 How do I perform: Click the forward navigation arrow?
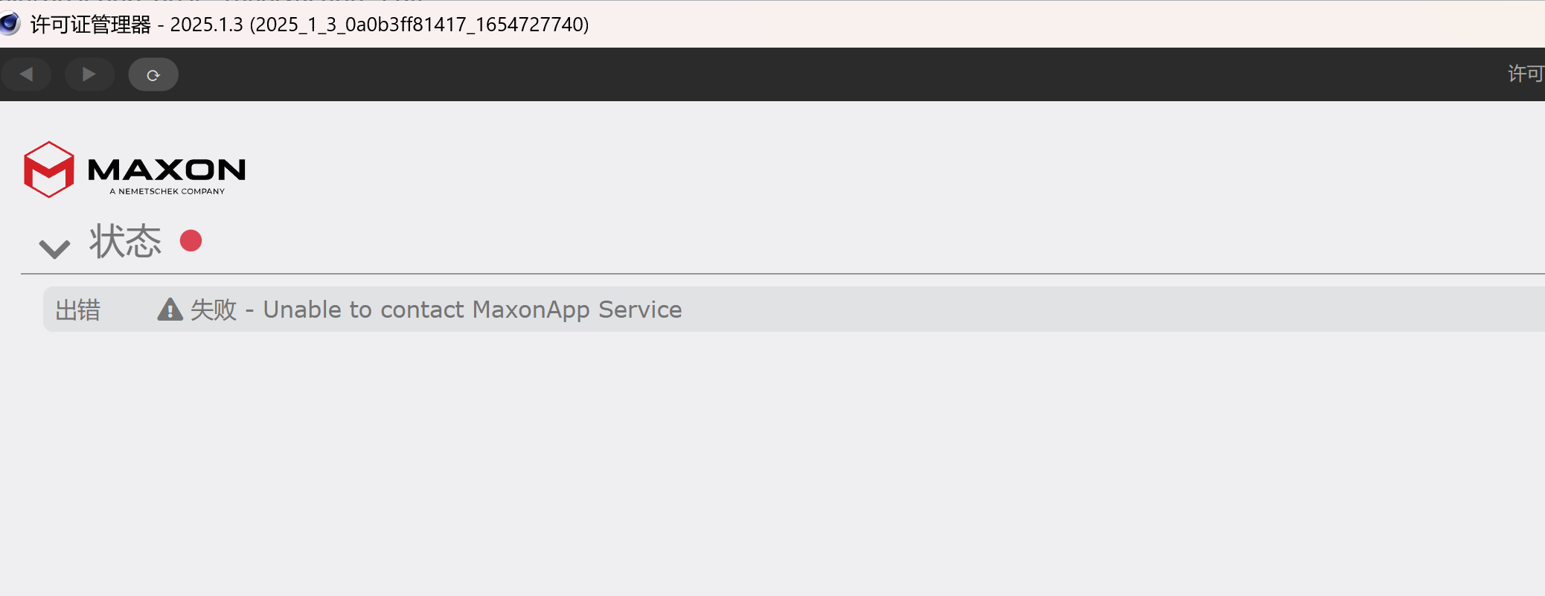pos(89,74)
